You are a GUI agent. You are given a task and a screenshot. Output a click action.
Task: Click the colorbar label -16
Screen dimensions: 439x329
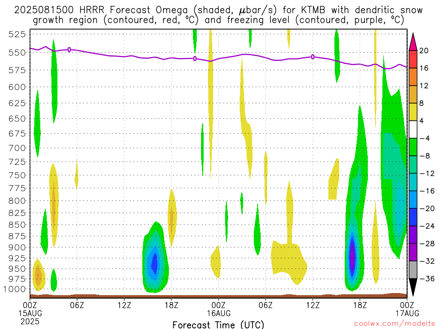[427, 191]
